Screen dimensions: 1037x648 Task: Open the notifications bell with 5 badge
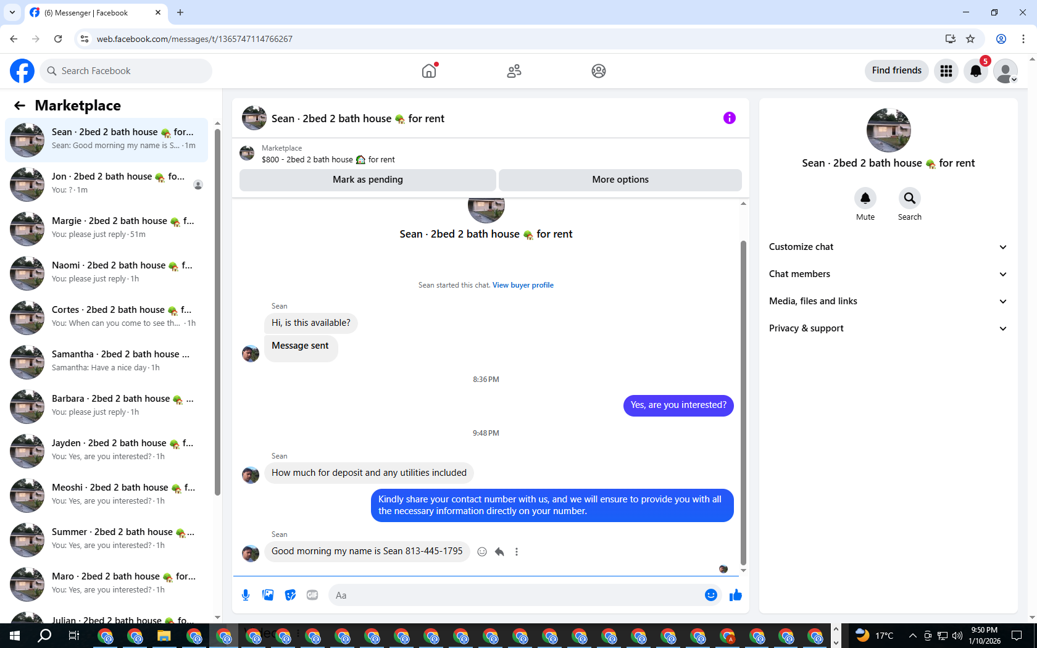point(976,71)
